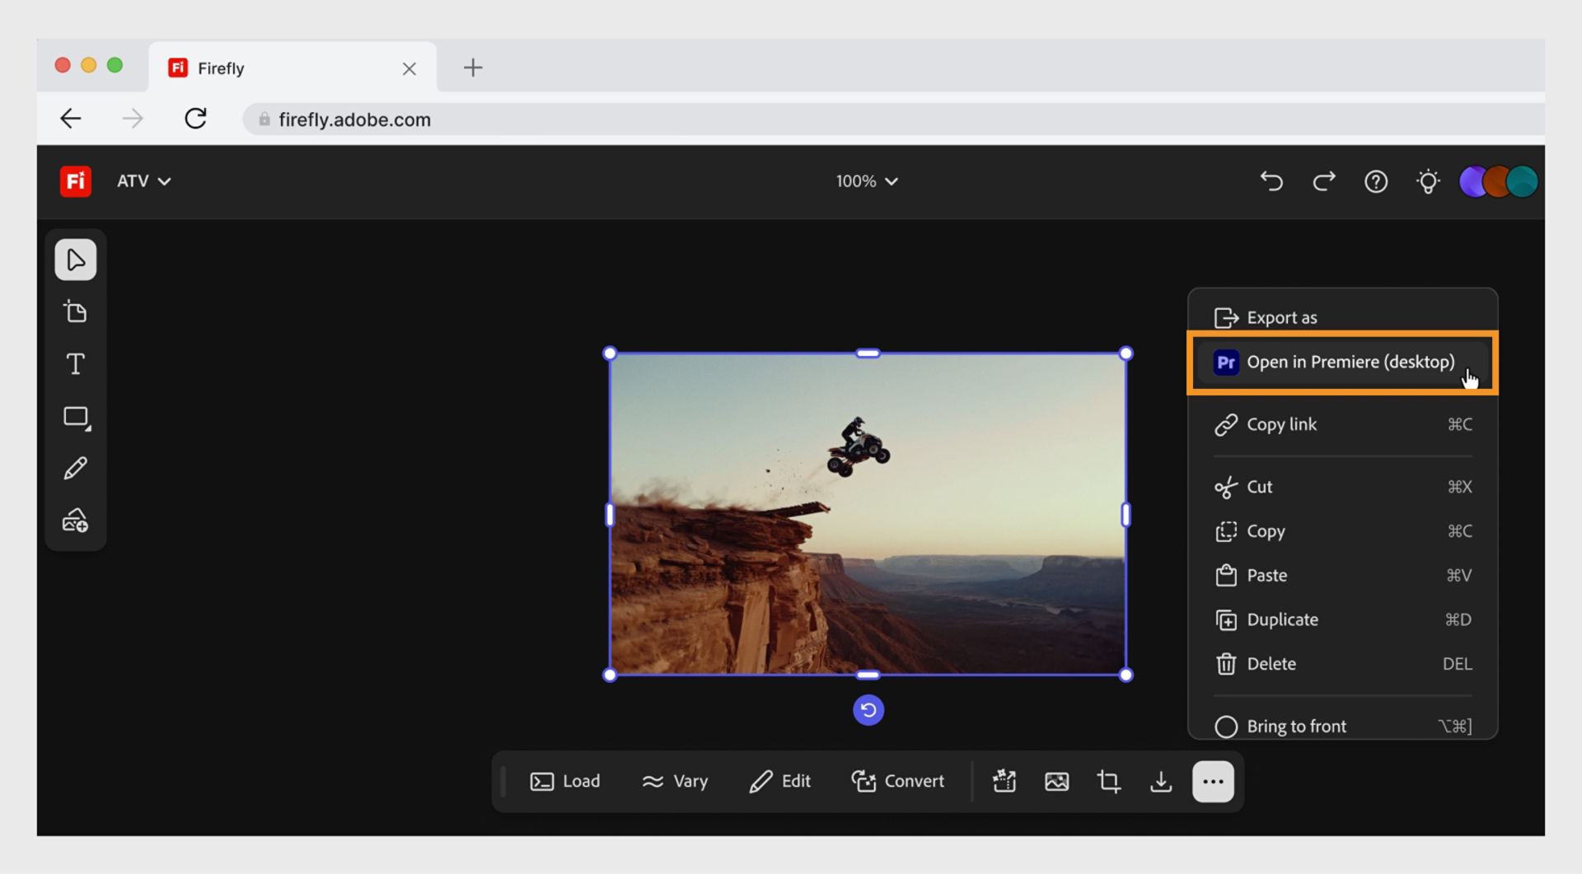Select the arrow Select tool
Viewport: 1582px width, 874px height.
[75, 259]
